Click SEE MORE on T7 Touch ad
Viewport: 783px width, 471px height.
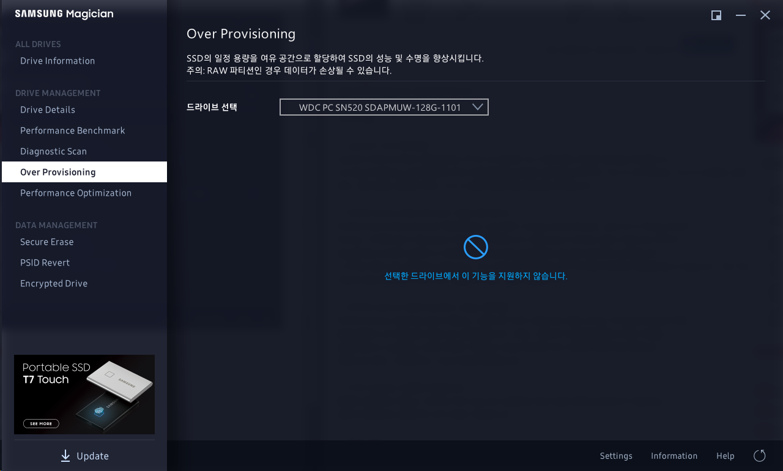point(41,423)
